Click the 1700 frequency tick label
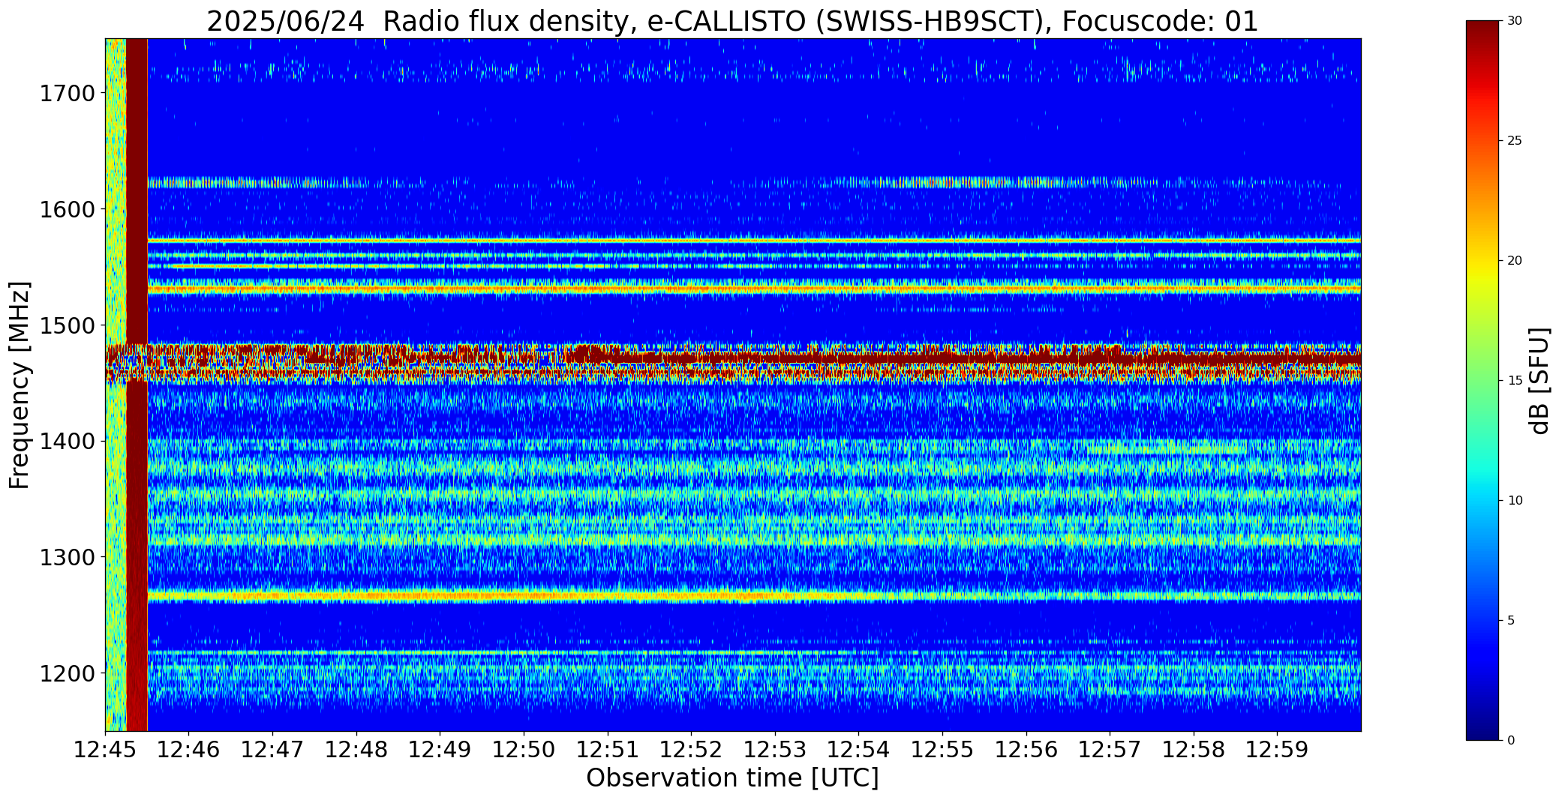This screenshot has width=1562, height=800. pos(67,94)
